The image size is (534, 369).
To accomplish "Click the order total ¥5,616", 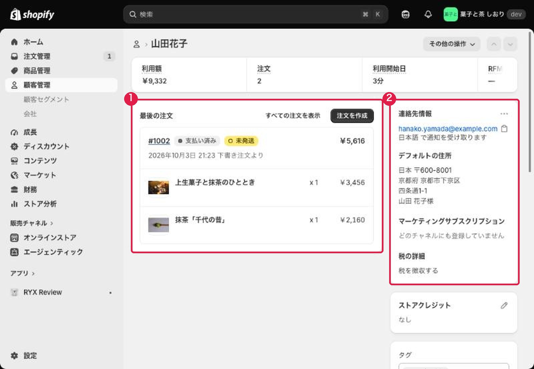I will coord(352,141).
